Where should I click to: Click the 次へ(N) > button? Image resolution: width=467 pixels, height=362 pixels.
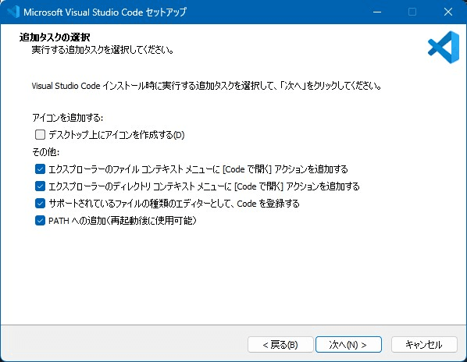(x=348, y=345)
